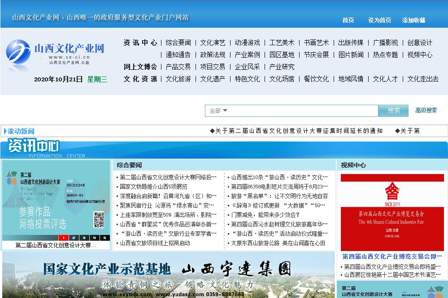Click 添加收藏 to bookmark the site
Image resolution: width=448 pixels, height=298 pixels.
413,20
